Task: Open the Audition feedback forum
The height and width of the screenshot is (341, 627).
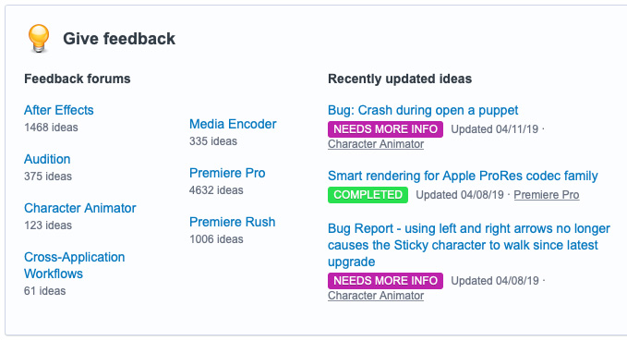Action: (x=47, y=159)
